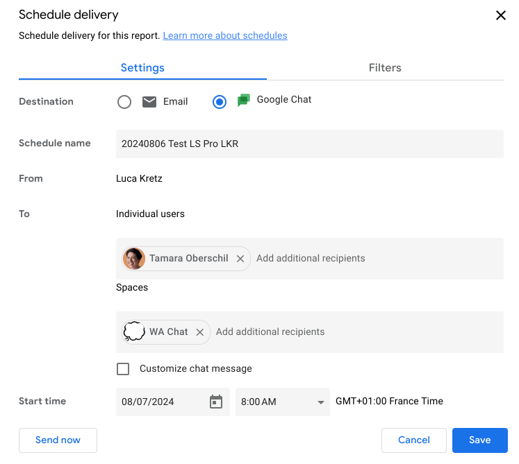Remove Tamara Oberschil recipient chip
This screenshot has height=464, width=519.
click(x=240, y=259)
